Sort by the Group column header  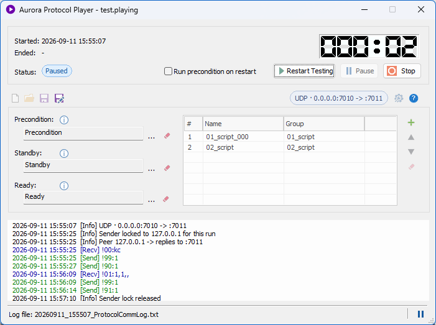[324, 124]
